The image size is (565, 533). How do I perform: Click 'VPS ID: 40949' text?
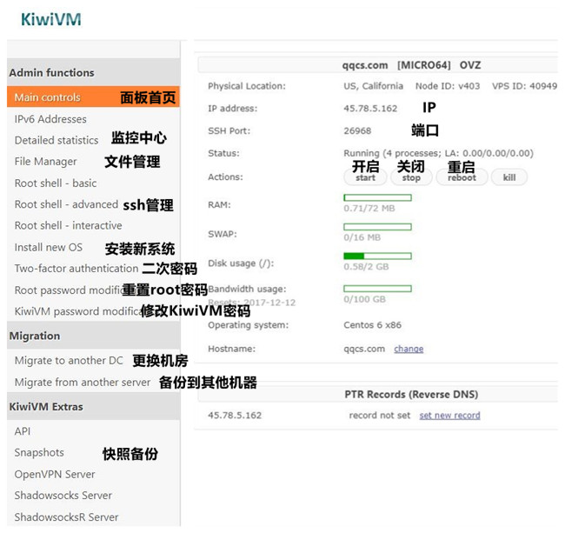point(525,86)
